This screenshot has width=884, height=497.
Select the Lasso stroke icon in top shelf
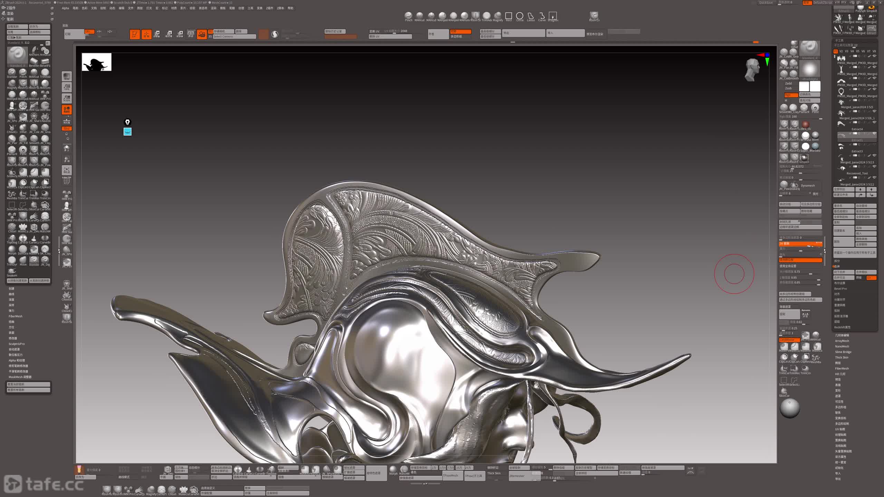(x=531, y=16)
